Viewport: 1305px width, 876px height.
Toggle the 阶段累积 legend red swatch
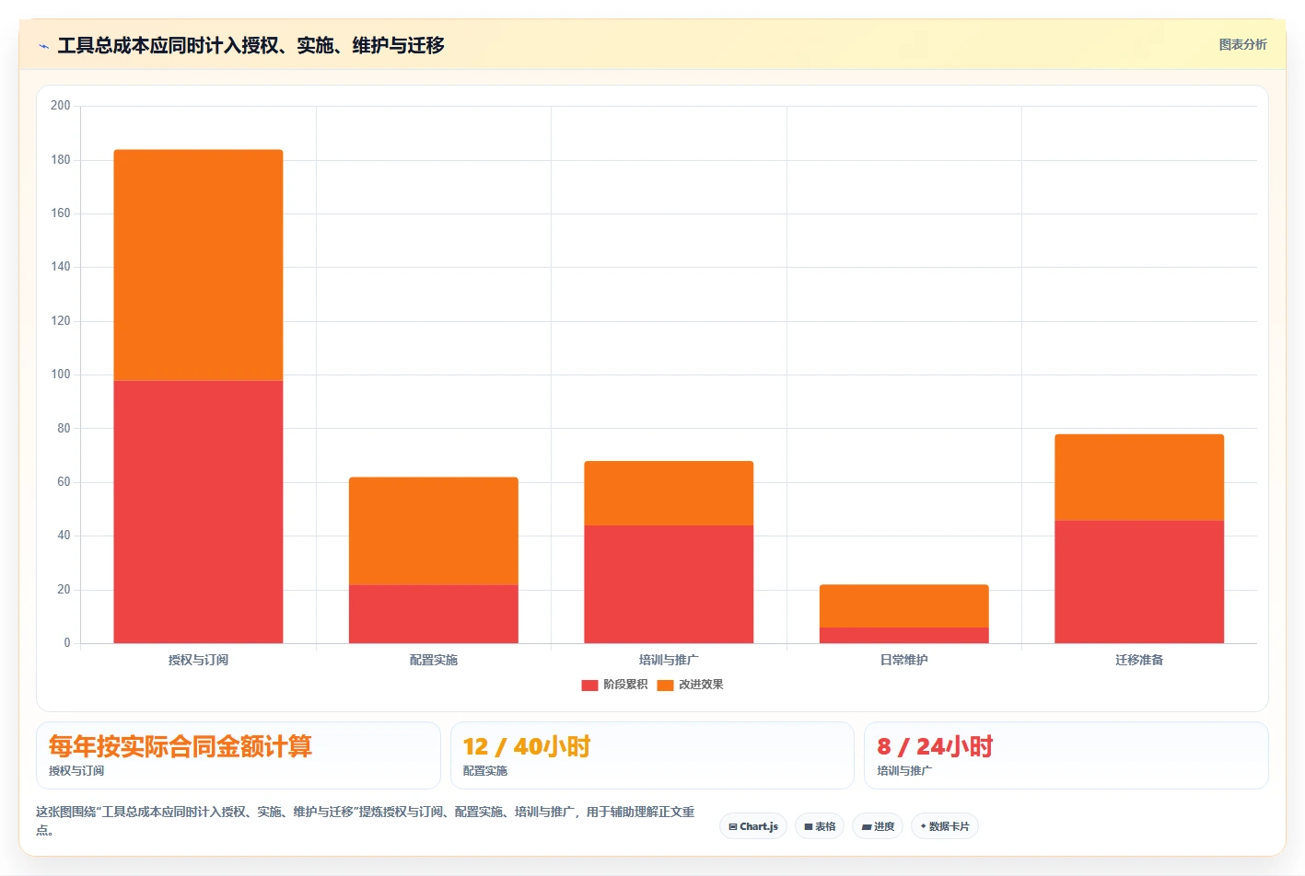pyautogui.click(x=589, y=685)
